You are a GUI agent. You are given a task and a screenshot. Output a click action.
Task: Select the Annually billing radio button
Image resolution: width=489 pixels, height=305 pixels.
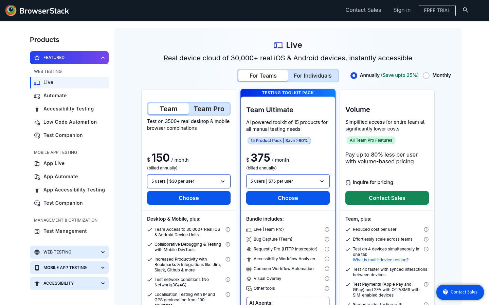click(x=354, y=76)
